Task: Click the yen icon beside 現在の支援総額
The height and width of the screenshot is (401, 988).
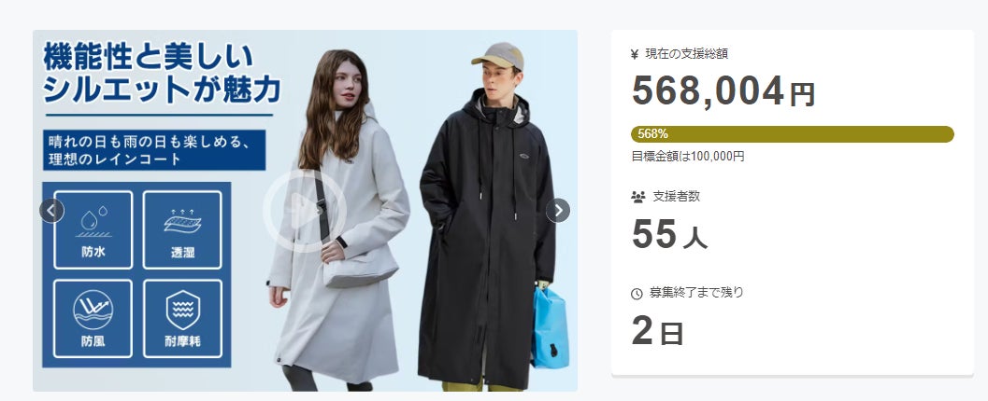Action: [635, 54]
